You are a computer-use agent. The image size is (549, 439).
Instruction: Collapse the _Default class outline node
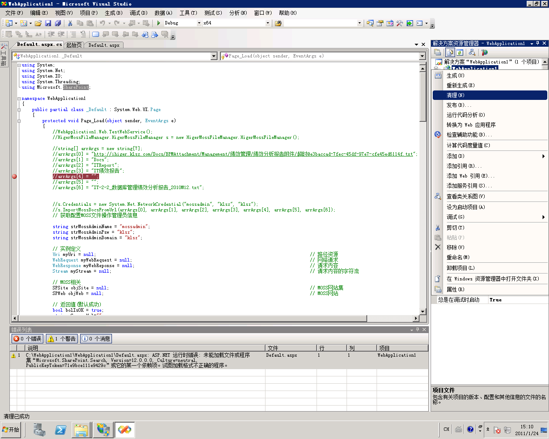tap(19, 110)
